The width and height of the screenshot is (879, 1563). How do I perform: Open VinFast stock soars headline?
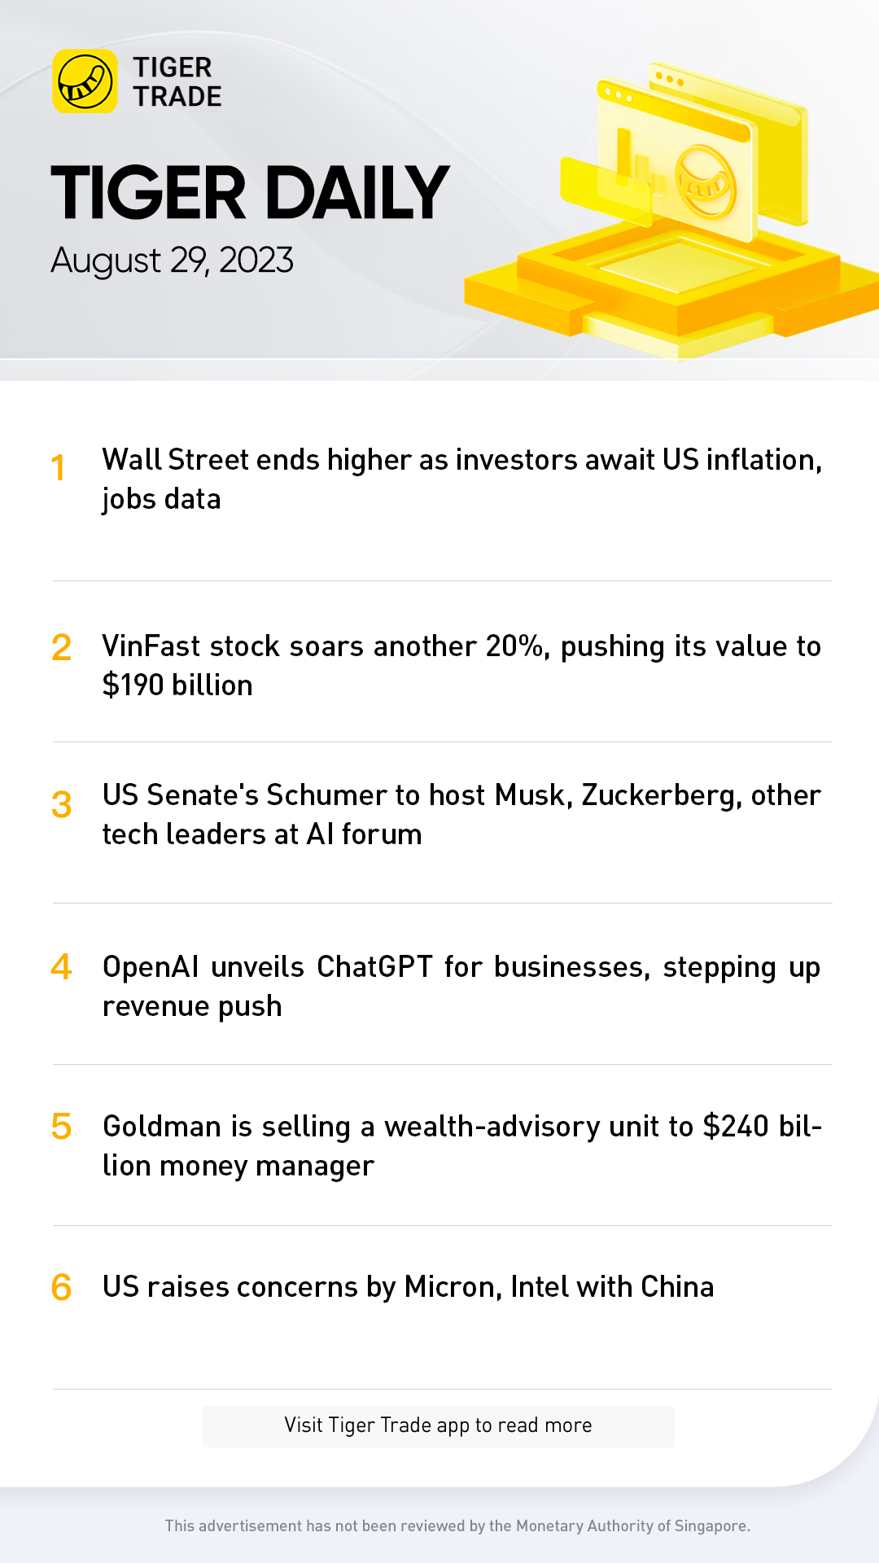click(x=461, y=665)
